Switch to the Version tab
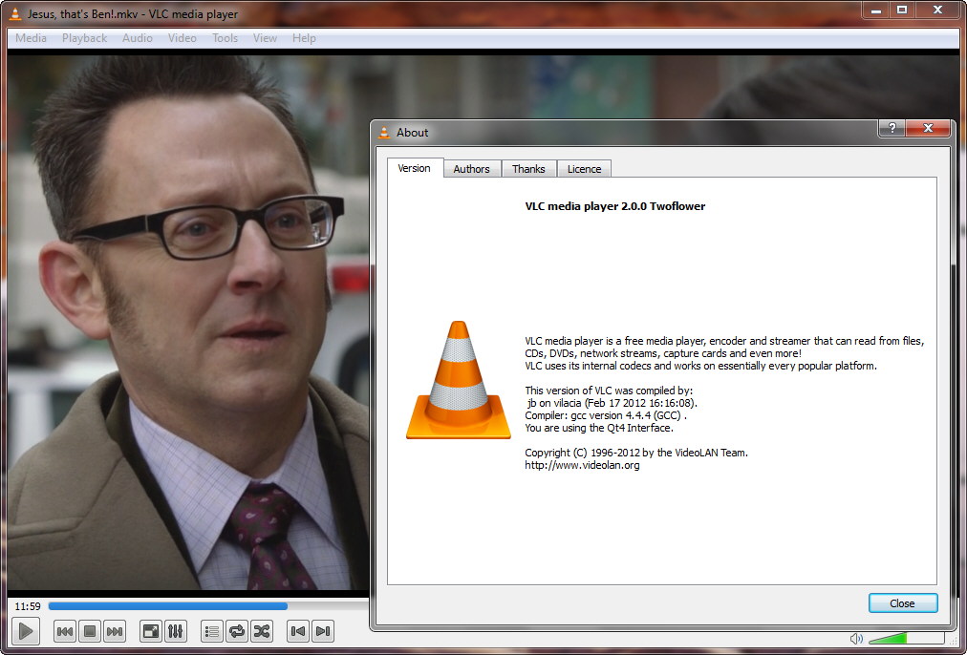Screen dimensions: 967x655 click(x=415, y=168)
